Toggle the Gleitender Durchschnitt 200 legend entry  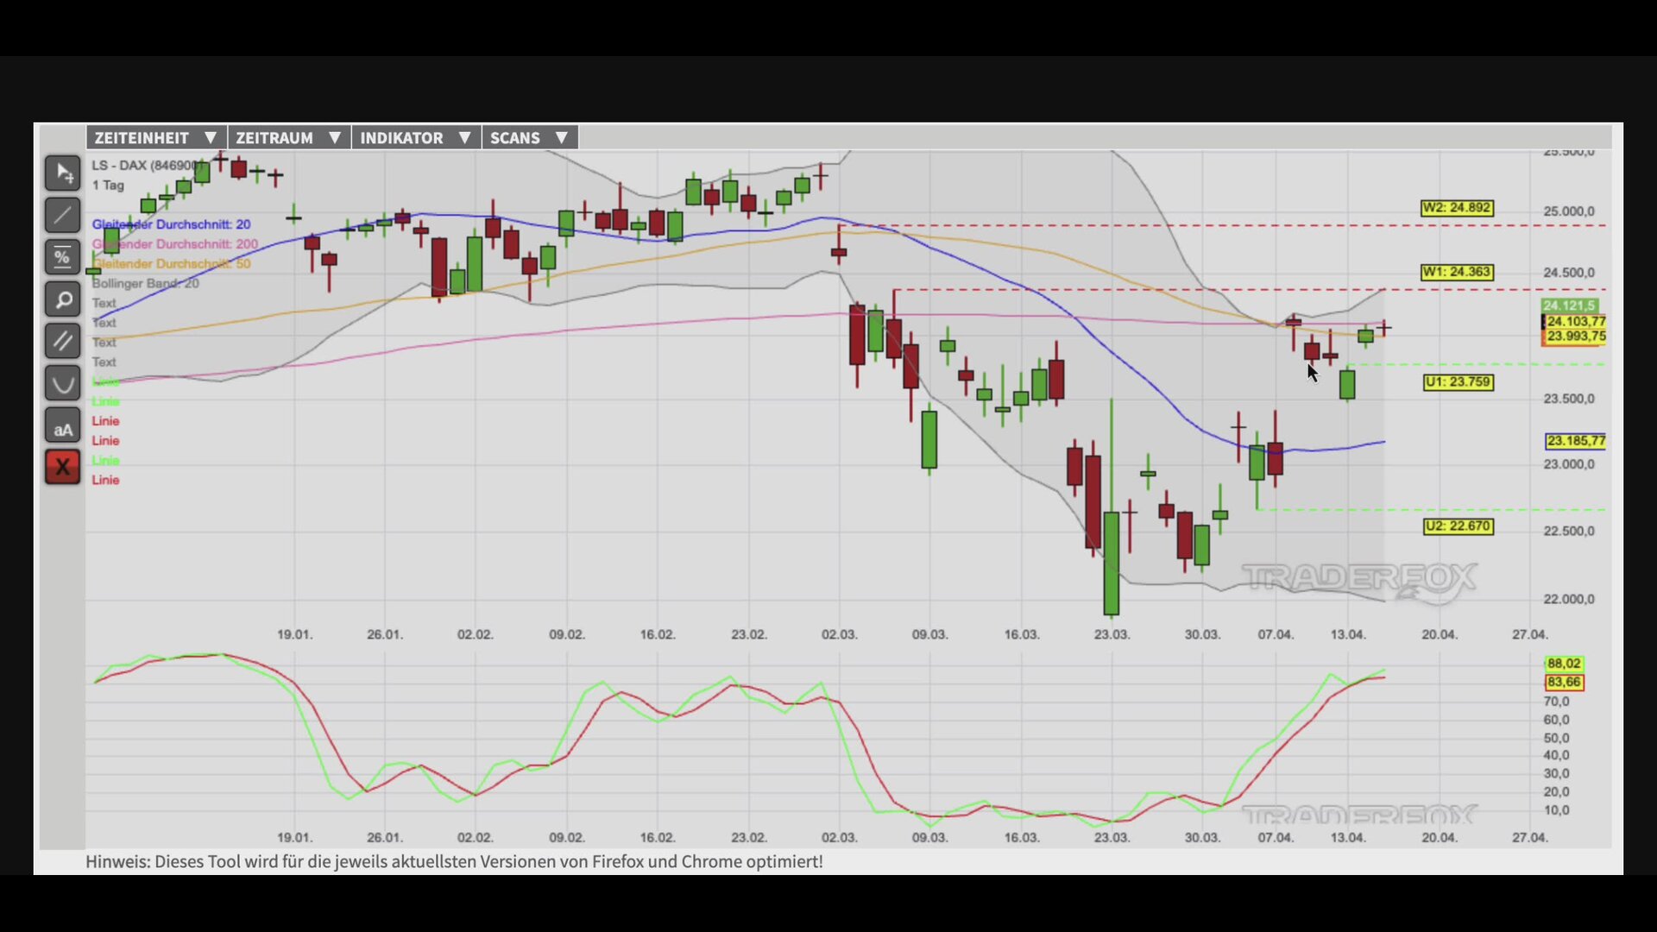(x=174, y=244)
